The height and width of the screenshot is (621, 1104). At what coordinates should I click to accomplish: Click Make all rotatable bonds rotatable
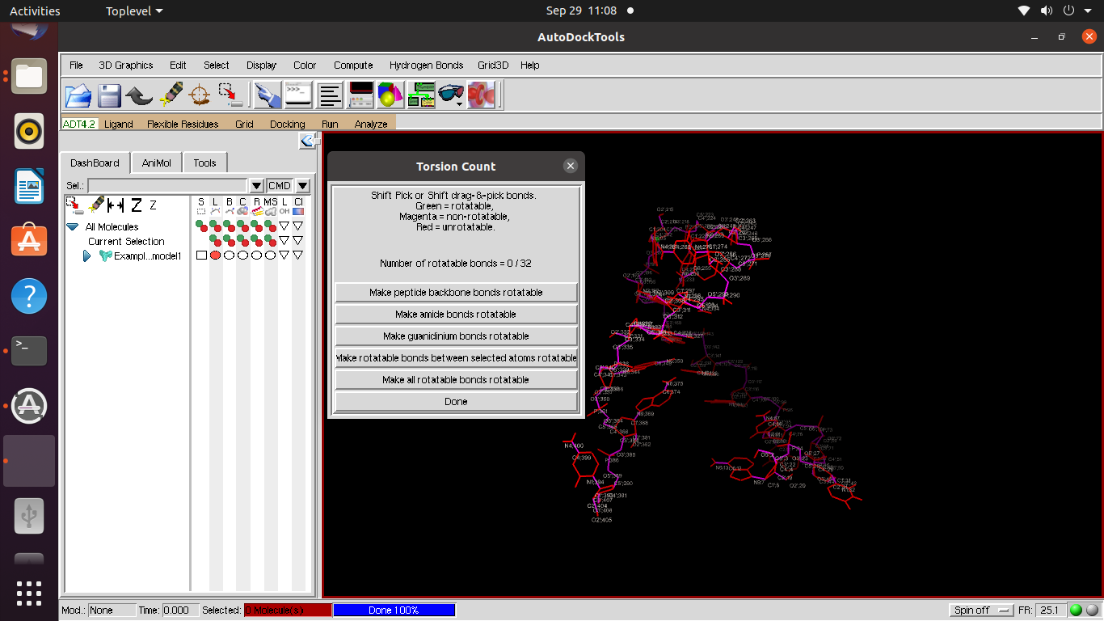tap(456, 380)
